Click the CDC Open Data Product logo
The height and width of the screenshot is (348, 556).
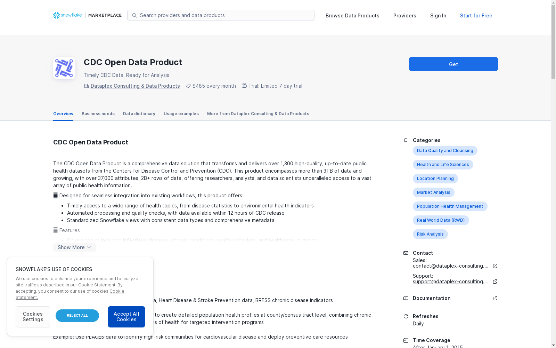tap(64, 68)
